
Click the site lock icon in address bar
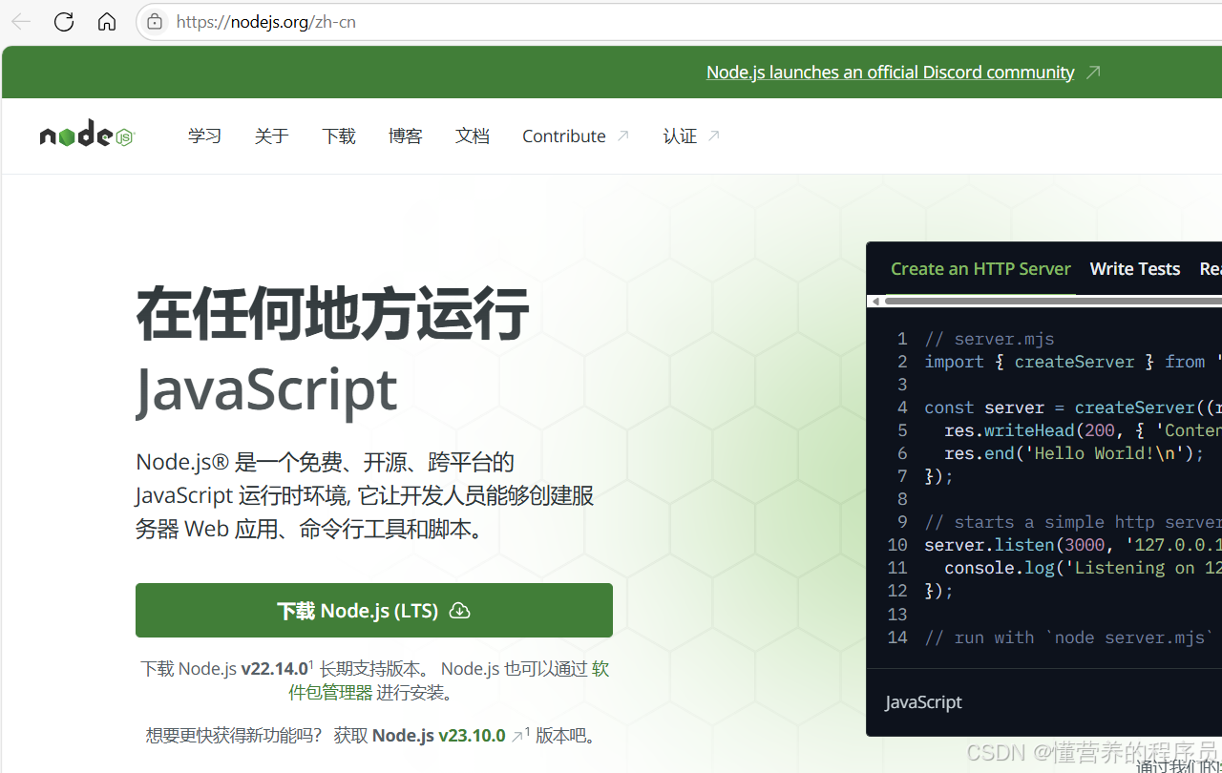click(155, 21)
